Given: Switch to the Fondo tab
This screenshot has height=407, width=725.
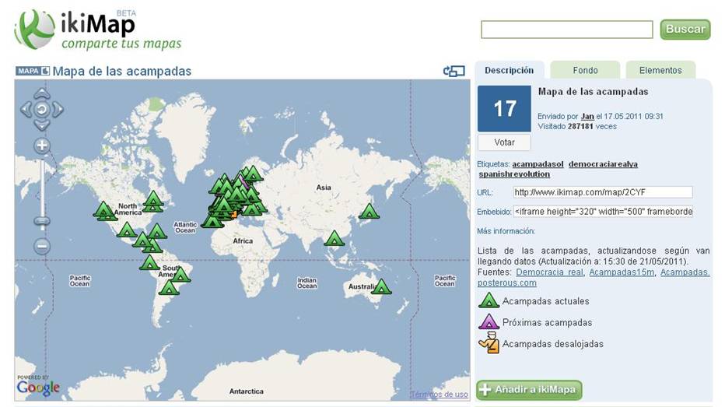Looking at the screenshot, I should 585,70.
